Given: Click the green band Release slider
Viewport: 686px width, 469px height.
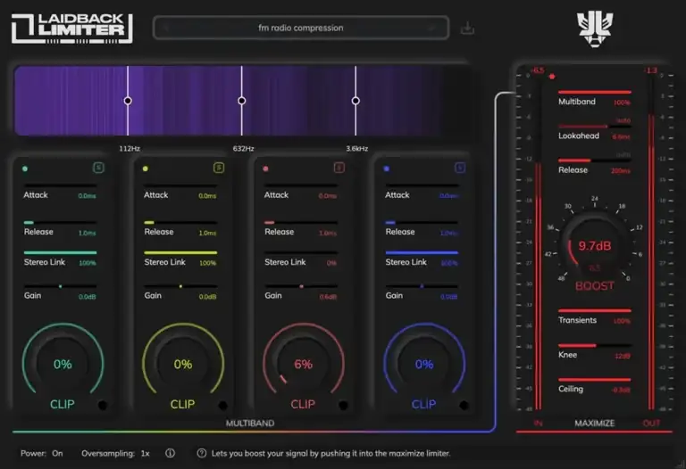Looking at the screenshot, I should point(60,223).
